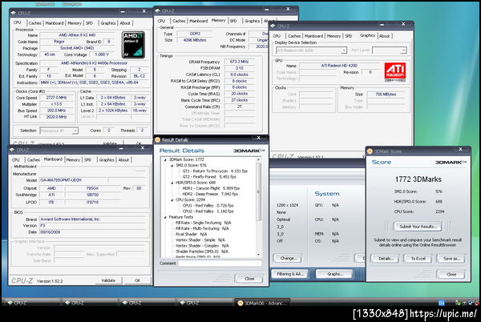Collapse the 3DMark Score: 1772 tree node
The height and width of the screenshot is (322, 481).
click(165, 159)
